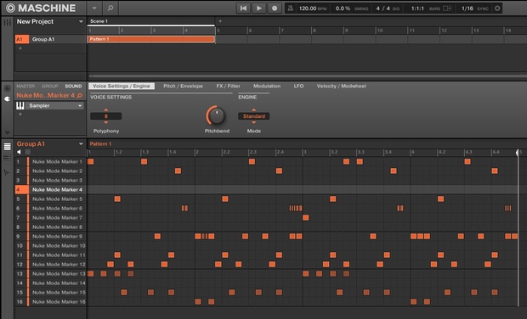Select the channel properties knob icon
This screenshot has height=319, width=527.
[x=7, y=88]
